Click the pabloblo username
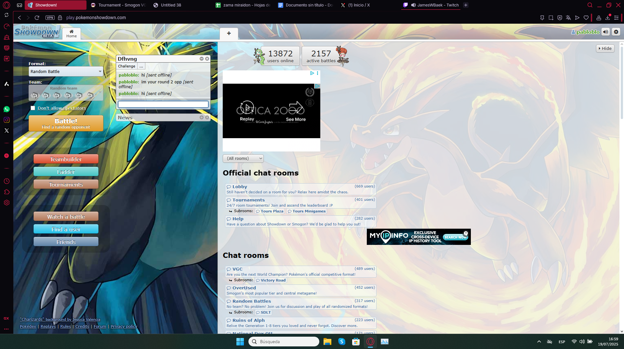 coord(588,32)
